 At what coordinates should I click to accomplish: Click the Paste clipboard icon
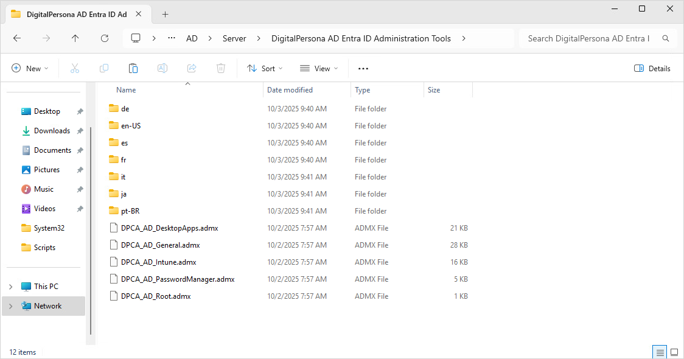(133, 69)
